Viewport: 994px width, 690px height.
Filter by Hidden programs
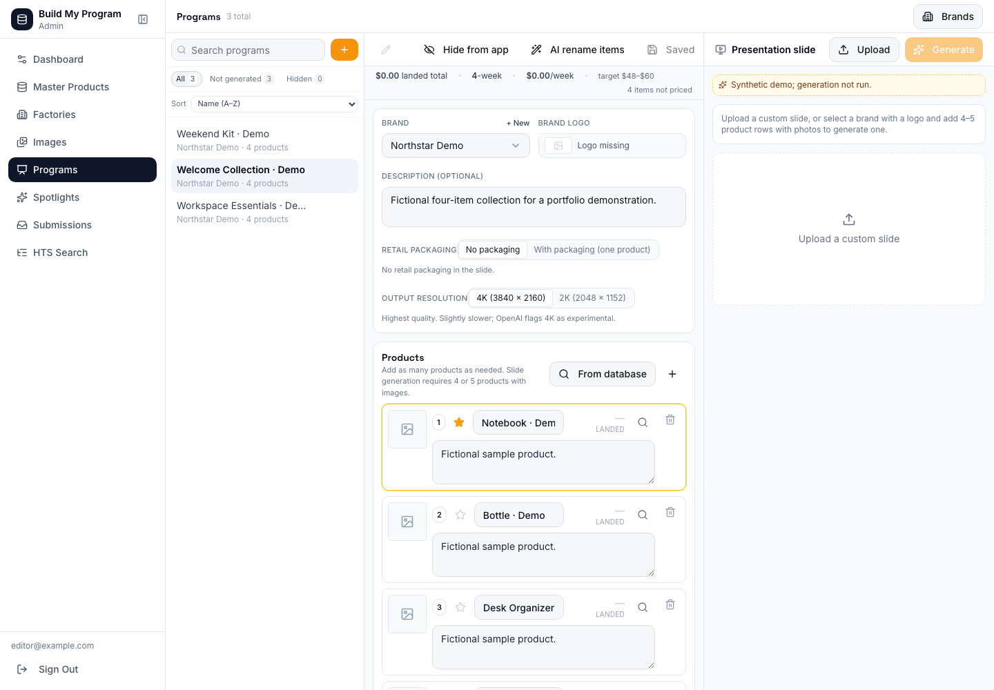point(305,79)
